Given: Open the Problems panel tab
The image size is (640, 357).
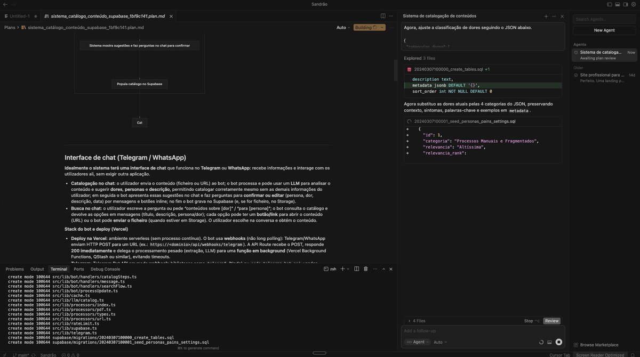Looking at the screenshot, I should pyautogui.click(x=15, y=269).
